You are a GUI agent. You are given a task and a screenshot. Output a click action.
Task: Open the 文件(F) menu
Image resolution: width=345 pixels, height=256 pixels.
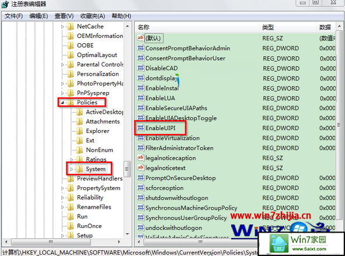click(x=13, y=16)
